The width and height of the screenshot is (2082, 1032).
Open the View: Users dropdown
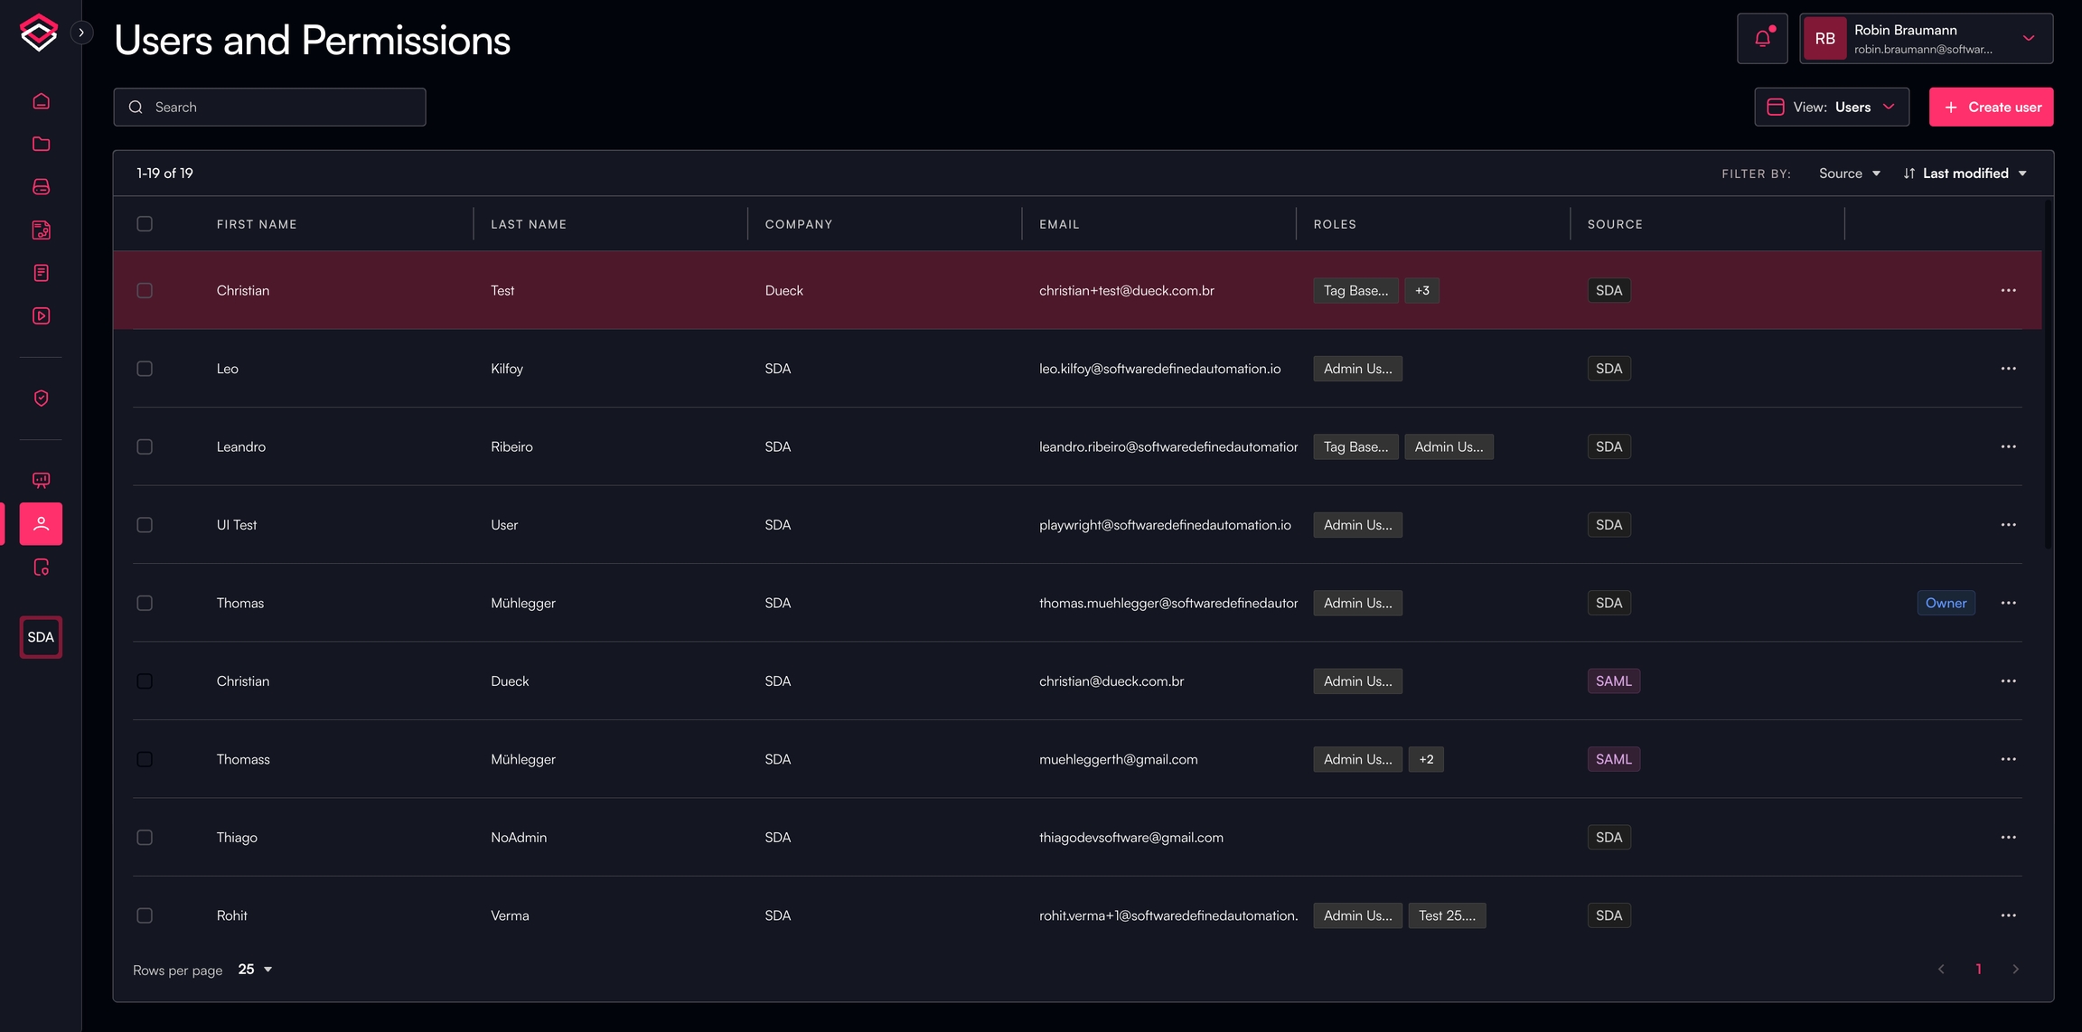tap(1832, 107)
